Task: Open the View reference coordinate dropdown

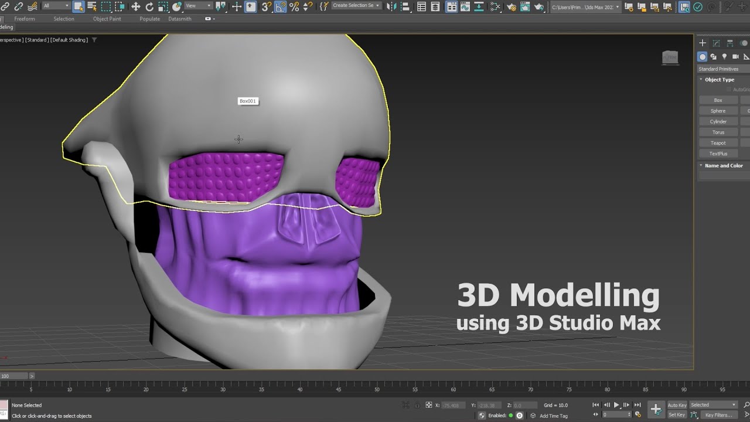Action: (x=198, y=6)
